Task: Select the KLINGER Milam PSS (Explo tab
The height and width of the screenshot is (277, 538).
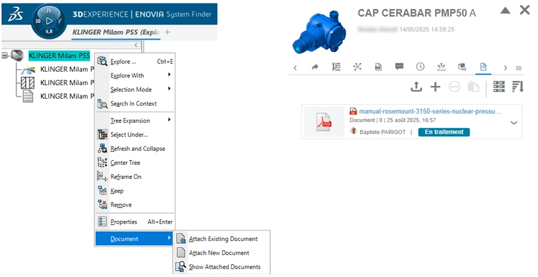Action: [x=116, y=33]
